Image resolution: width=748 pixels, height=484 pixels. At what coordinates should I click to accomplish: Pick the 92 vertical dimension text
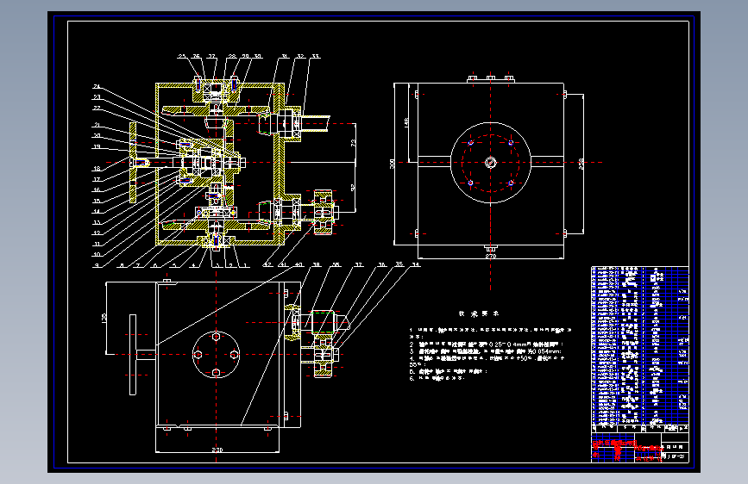[x=353, y=188]
